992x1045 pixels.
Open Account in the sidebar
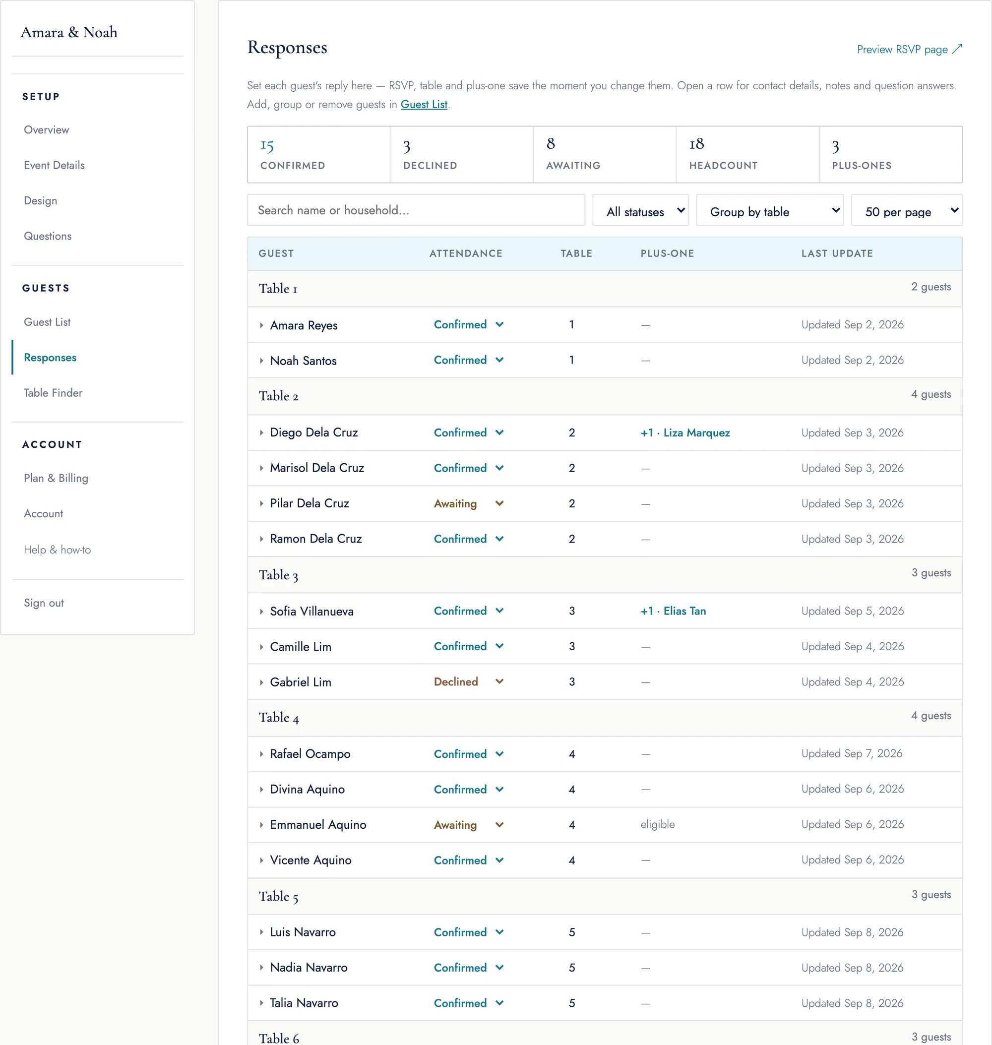pos(43,513)
